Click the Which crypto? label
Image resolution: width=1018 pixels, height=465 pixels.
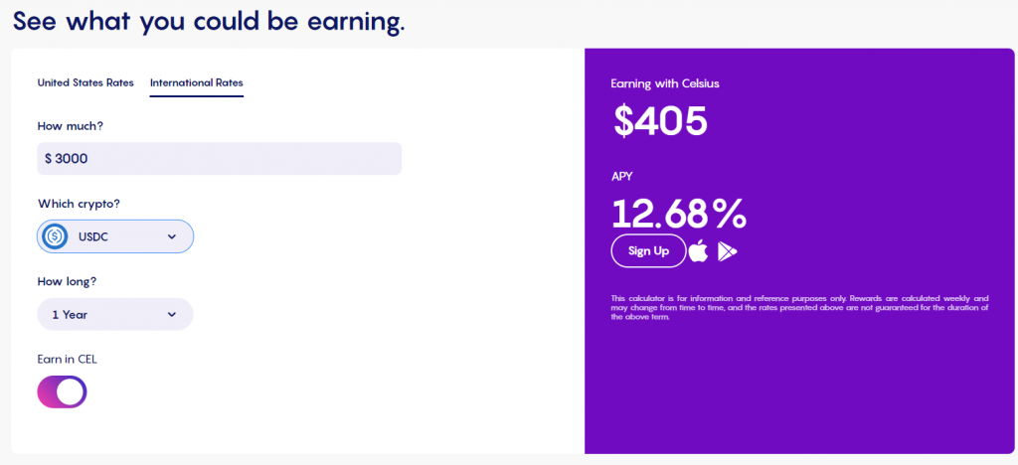pyautogui.click(x=80, y=204)
